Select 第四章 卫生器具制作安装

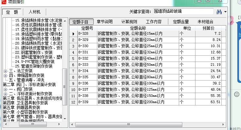point(26,103)
